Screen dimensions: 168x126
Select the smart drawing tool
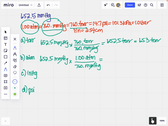(x=15, y=60)
